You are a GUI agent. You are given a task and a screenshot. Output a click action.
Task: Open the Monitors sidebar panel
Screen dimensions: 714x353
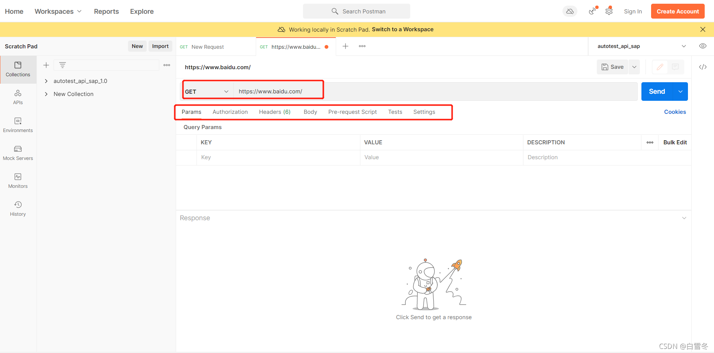18,181
